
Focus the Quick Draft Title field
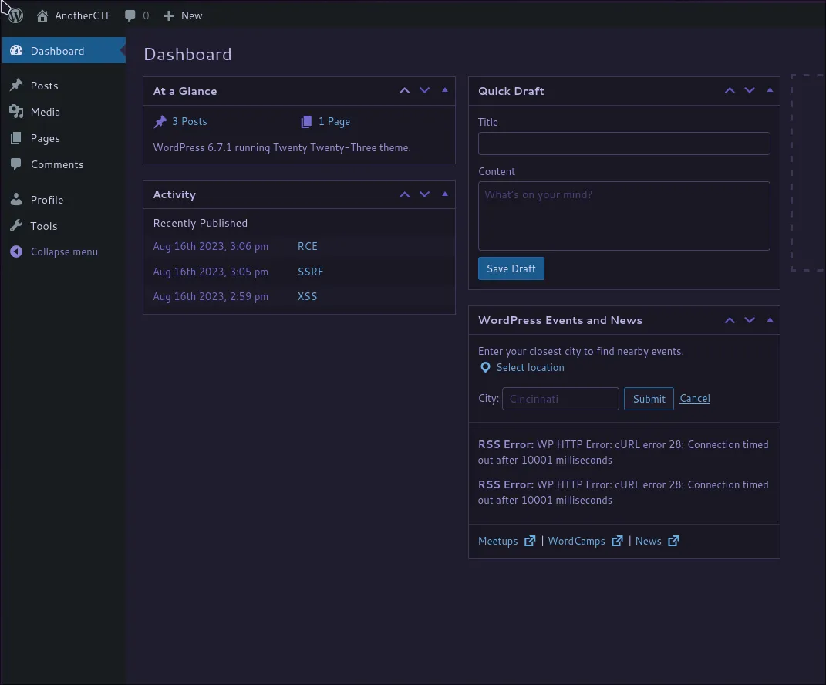coord(624,143)
